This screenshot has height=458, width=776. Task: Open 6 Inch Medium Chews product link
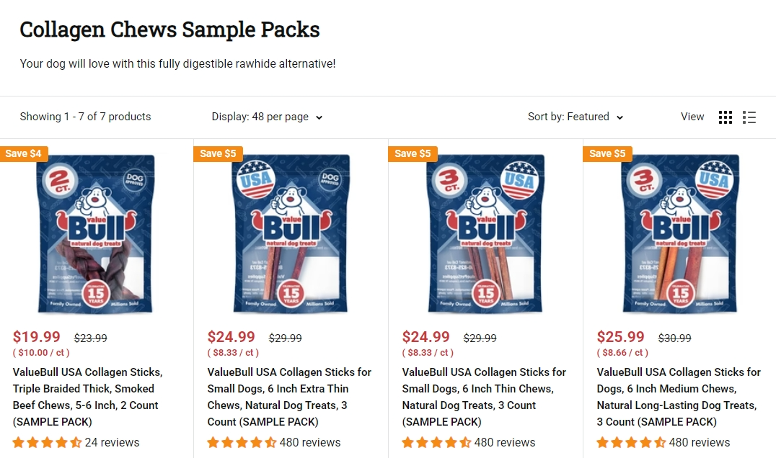[679, 397]
